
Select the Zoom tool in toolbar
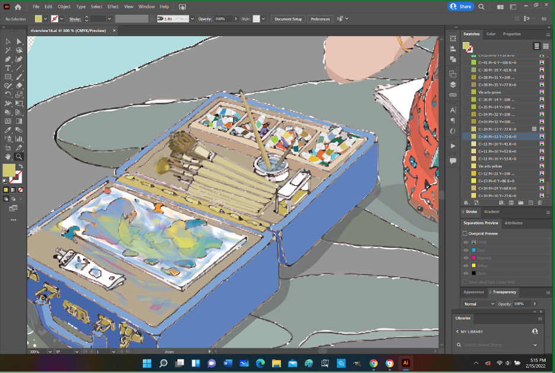click(x=19, y=157)
